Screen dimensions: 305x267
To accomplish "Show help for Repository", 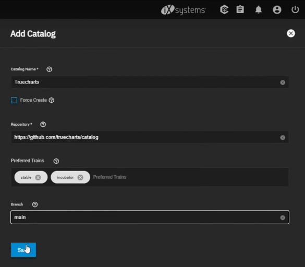I will [43, 124].
